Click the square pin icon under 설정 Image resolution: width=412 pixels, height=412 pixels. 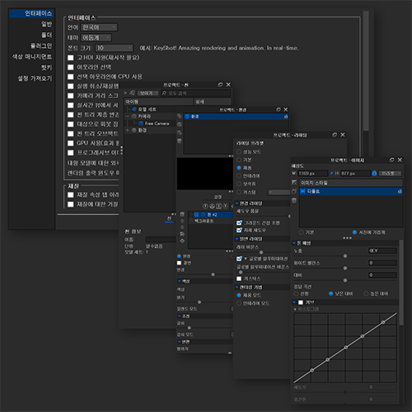coord(218,206)
